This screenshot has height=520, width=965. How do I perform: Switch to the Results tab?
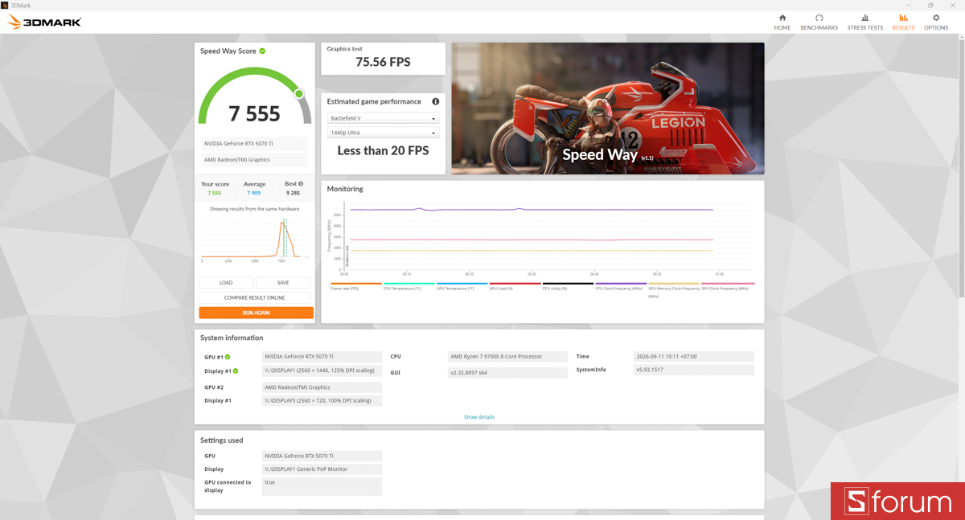coord(903,22)
